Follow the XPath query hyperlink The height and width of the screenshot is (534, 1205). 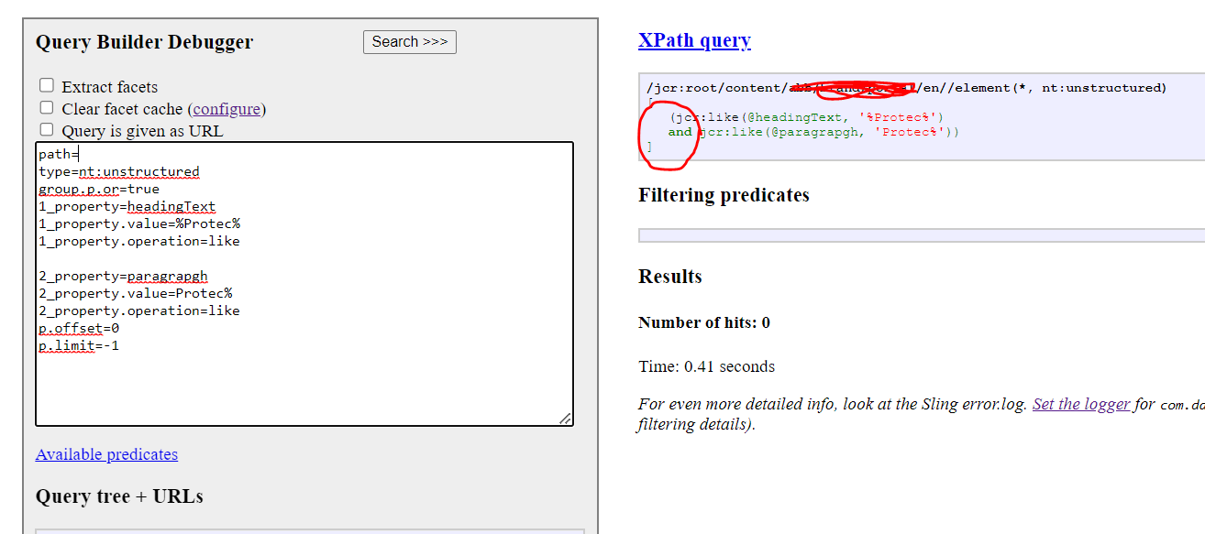(x=694, y=39)
